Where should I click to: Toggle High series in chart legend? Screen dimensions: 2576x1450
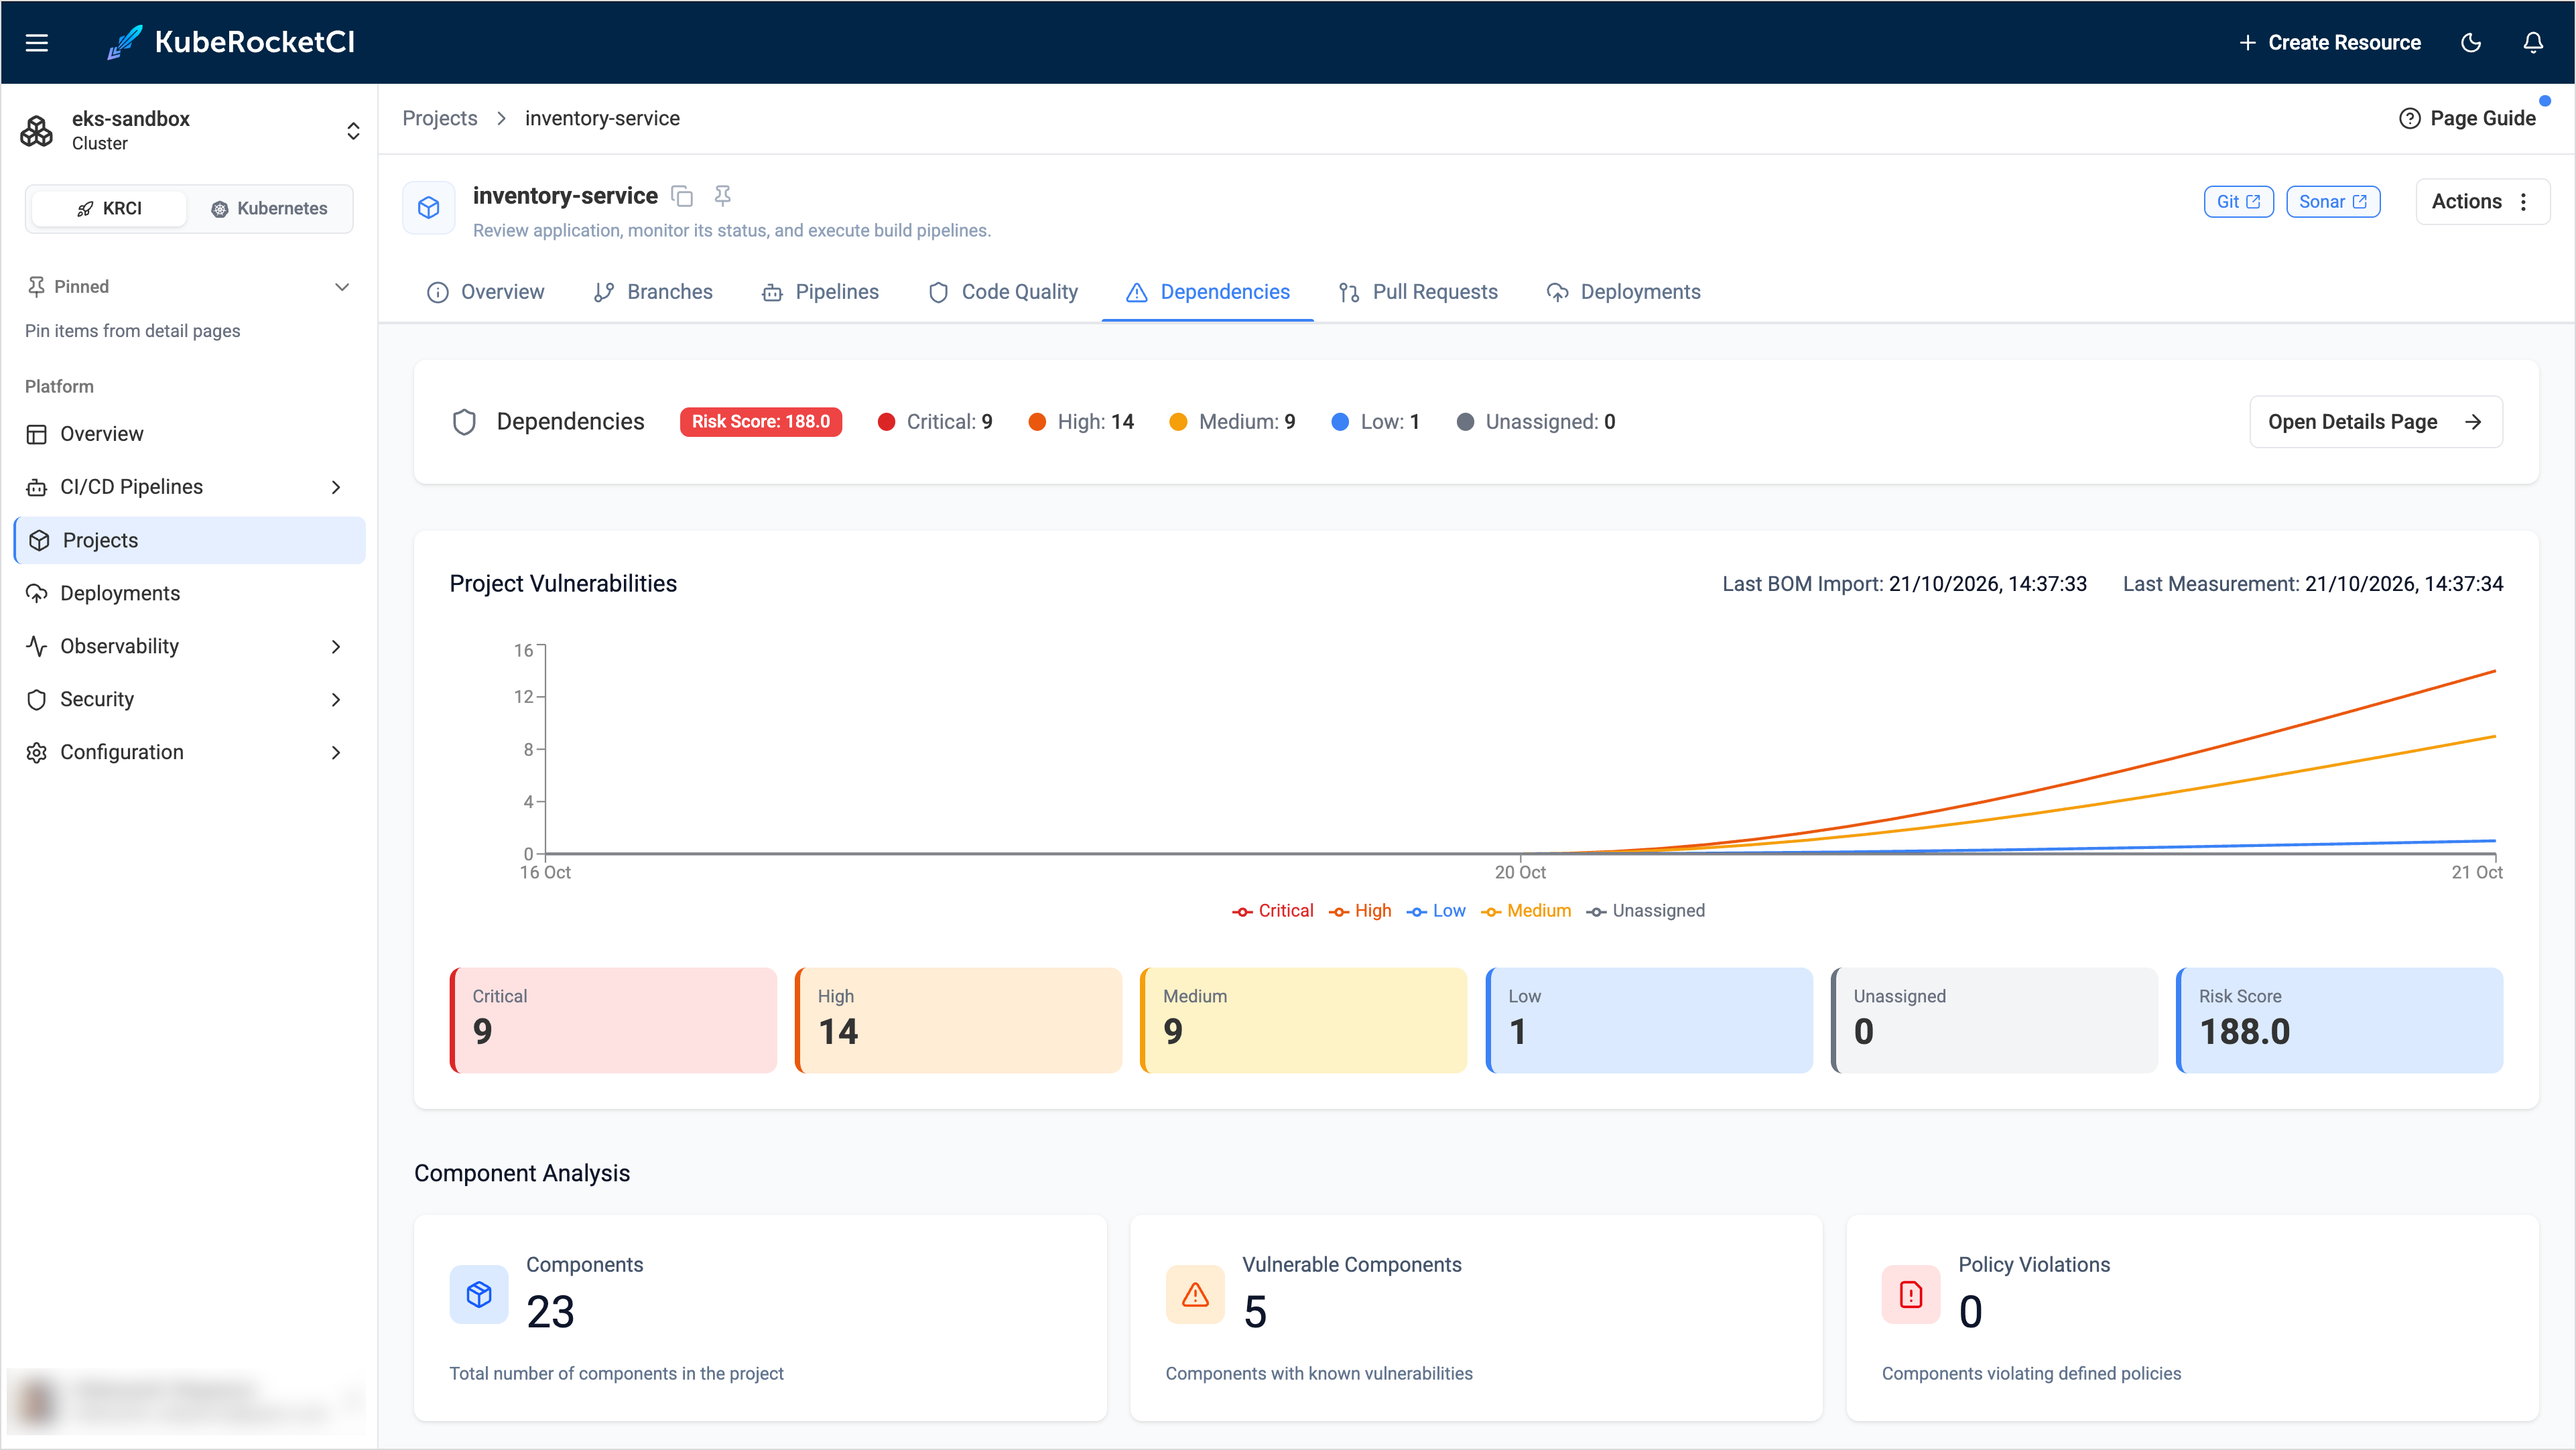point(1360,911)
